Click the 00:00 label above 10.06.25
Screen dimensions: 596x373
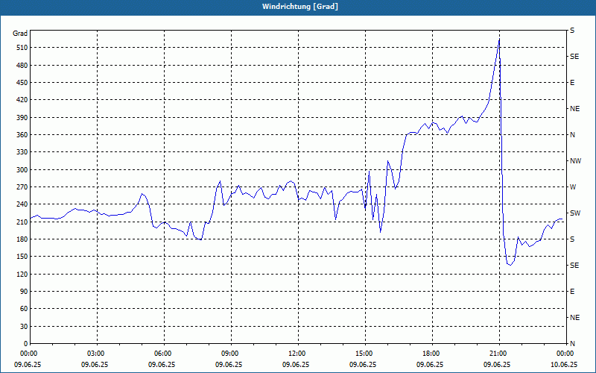pyautogui.click(x=565, y=354)
